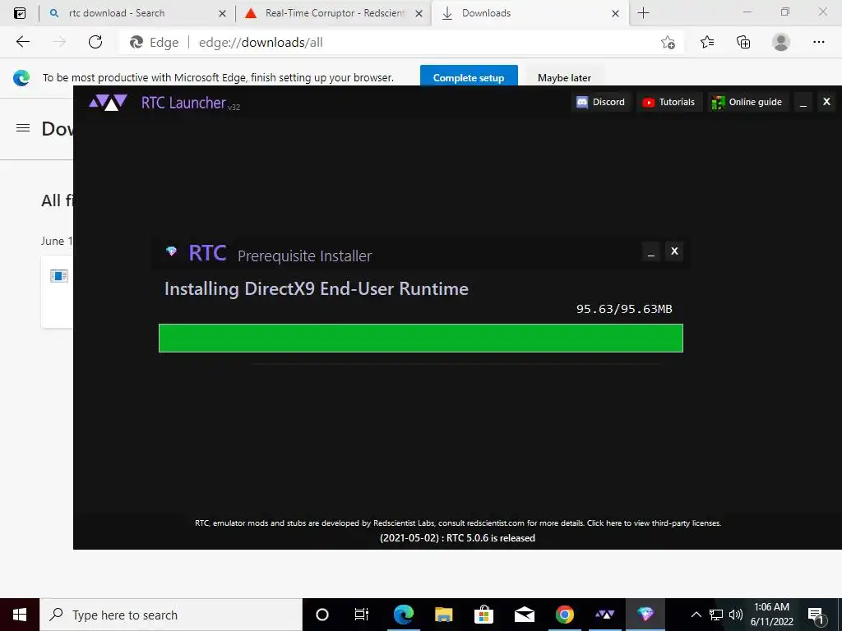Viewport: 842px width, 631px height.
Task: Open Edge tab actions menu icon
Action: [20, 13]
